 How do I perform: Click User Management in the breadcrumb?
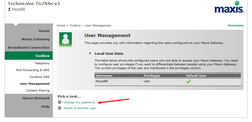[98, 25]
